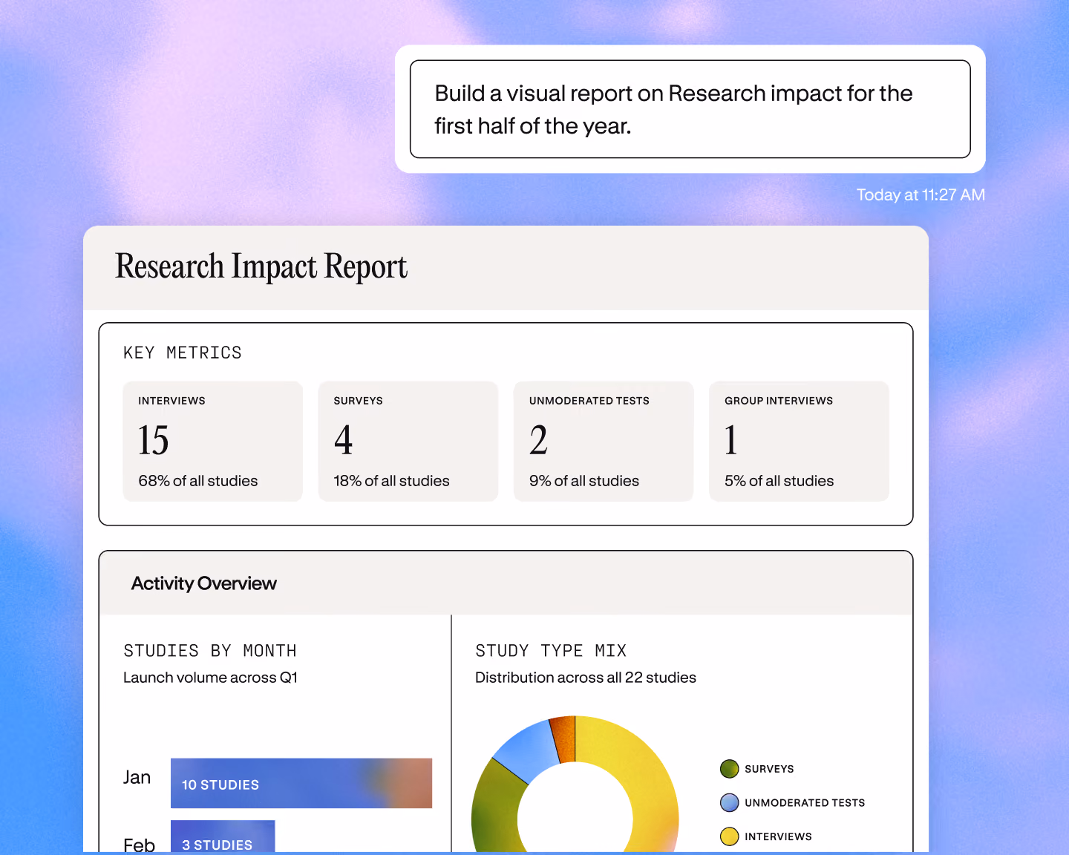
Task: Click the prompt box about Research impact
Action: point(690,109)
